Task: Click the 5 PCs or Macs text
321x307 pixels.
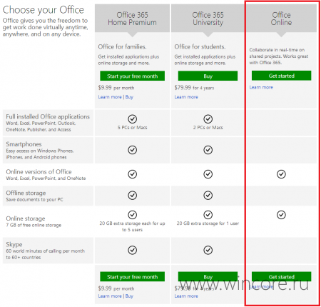Action: 132,128
